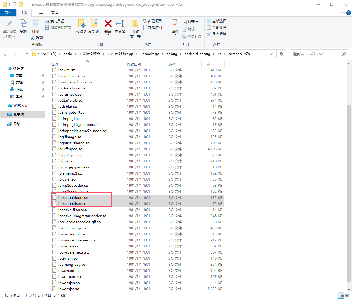Open the 查看 ribbon tab
352x299 pixels.
coord(55,13)
